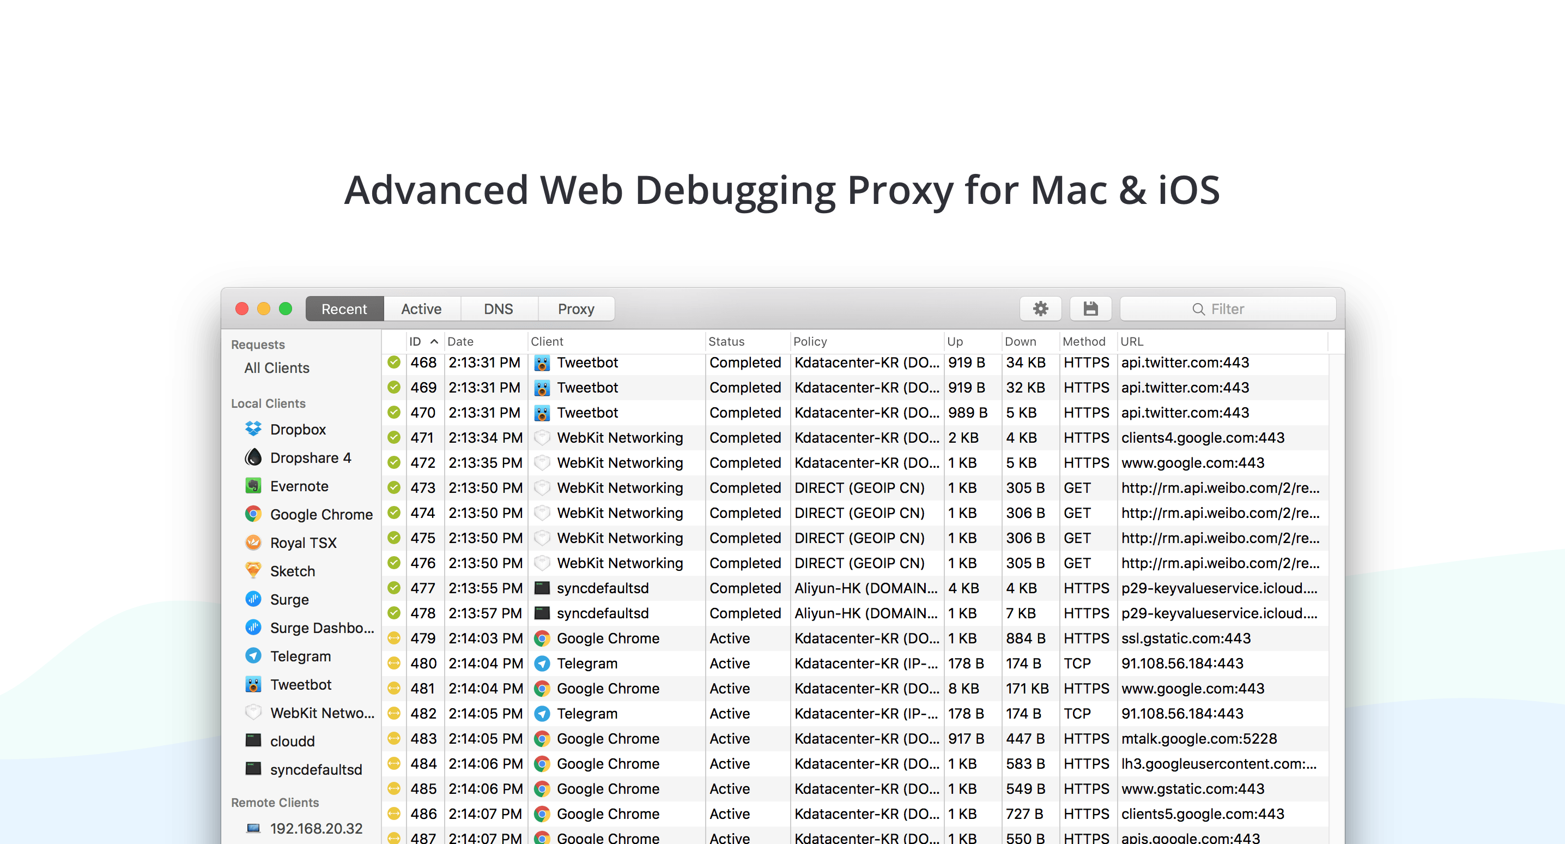Select the Evernote label in the sidebar

coord(300,486)
